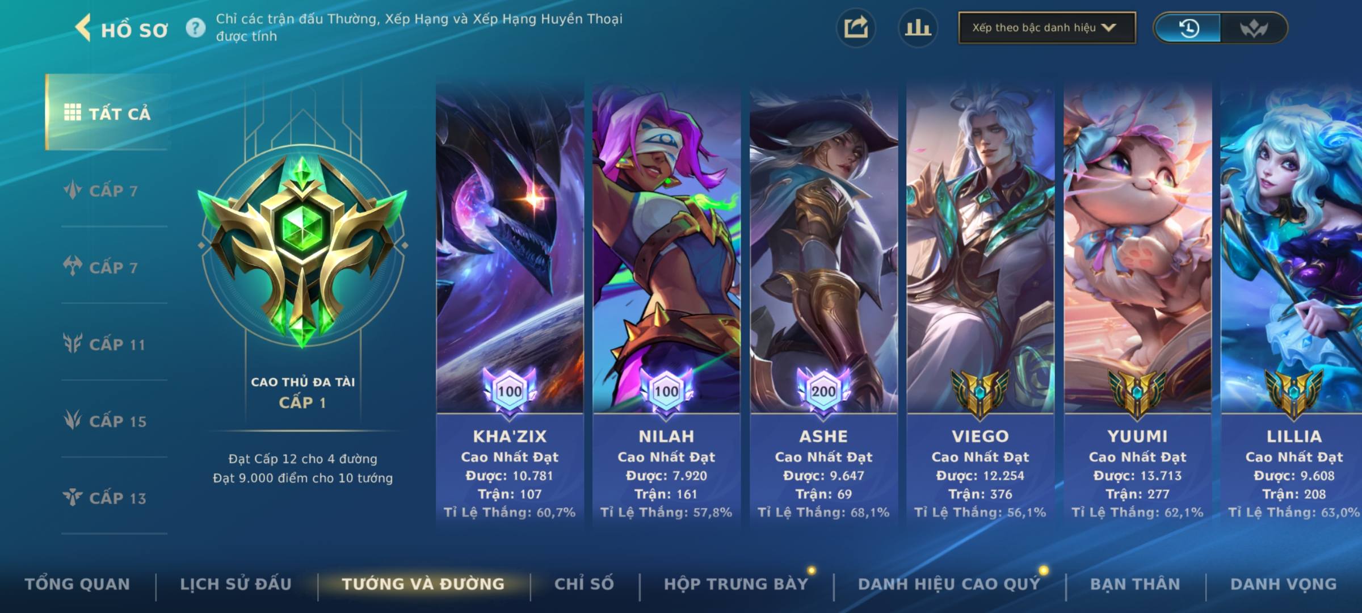Viewport: 1362px width, 613px height.
Task: Switch to the Lịch Sử Đấu tab
Action: (x=236, y=584)
